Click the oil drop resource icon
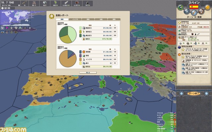Screen dimensions: 212x132 87,4
